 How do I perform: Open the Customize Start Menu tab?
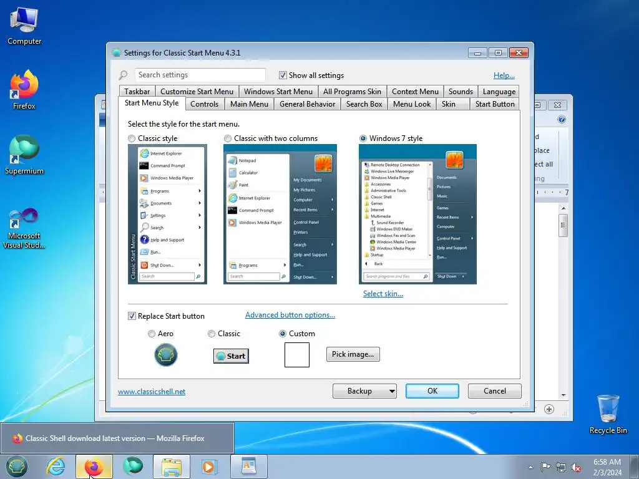(197, 92)
